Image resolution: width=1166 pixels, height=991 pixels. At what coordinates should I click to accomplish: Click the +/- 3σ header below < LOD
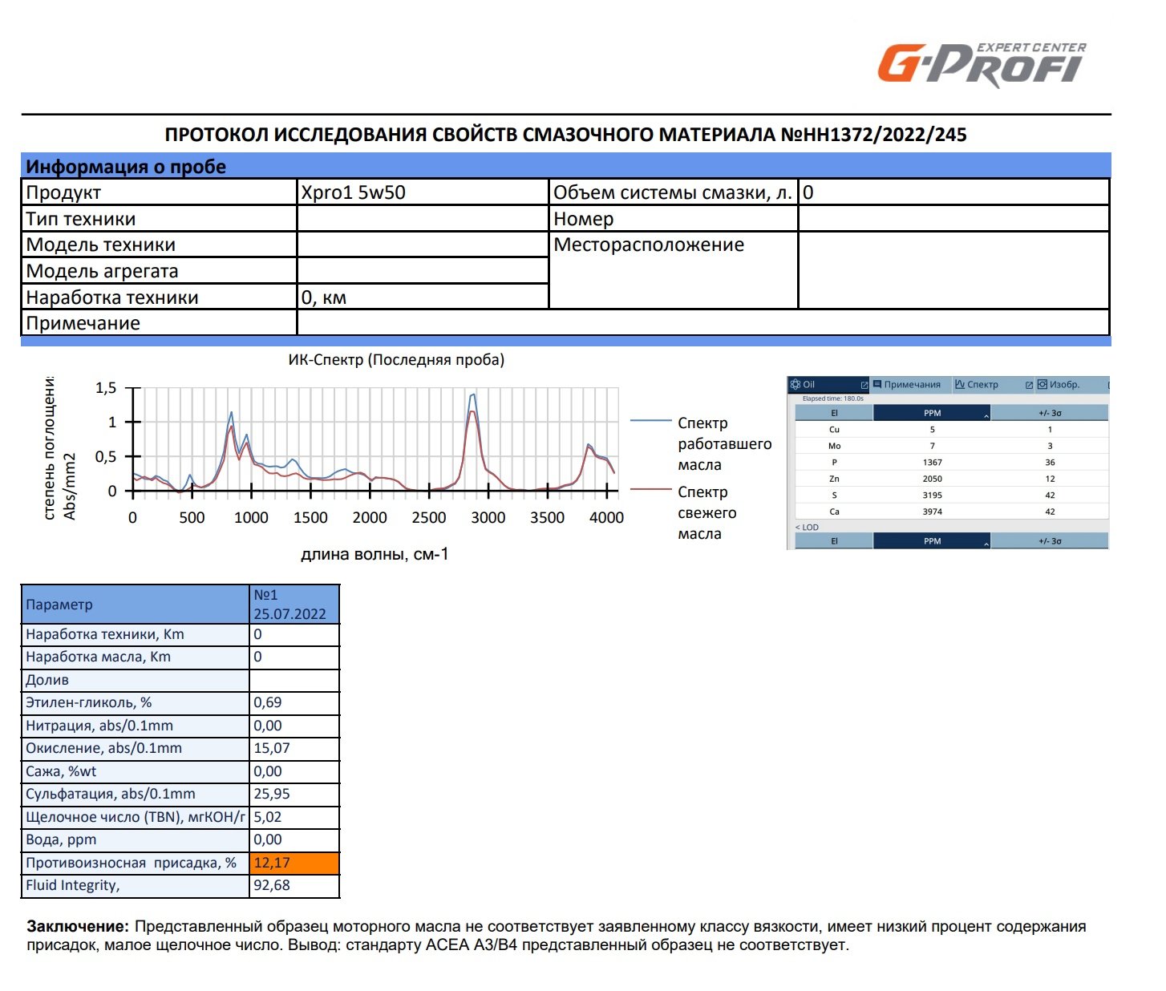tap(1050, 541)
